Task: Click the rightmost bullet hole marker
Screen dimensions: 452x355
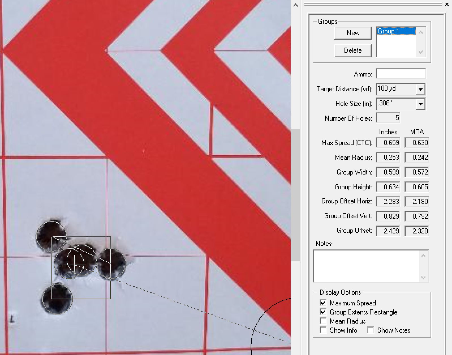Action: 111,263
